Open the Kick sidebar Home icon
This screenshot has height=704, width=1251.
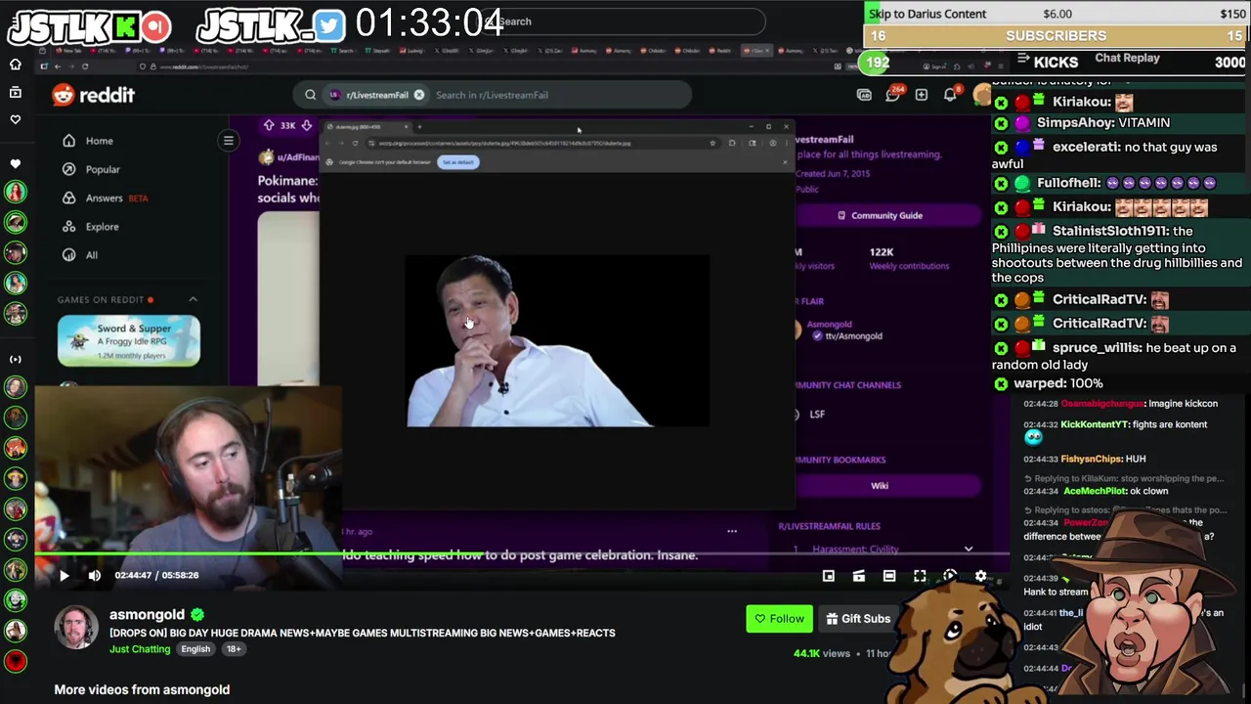(x=16, y=65)
